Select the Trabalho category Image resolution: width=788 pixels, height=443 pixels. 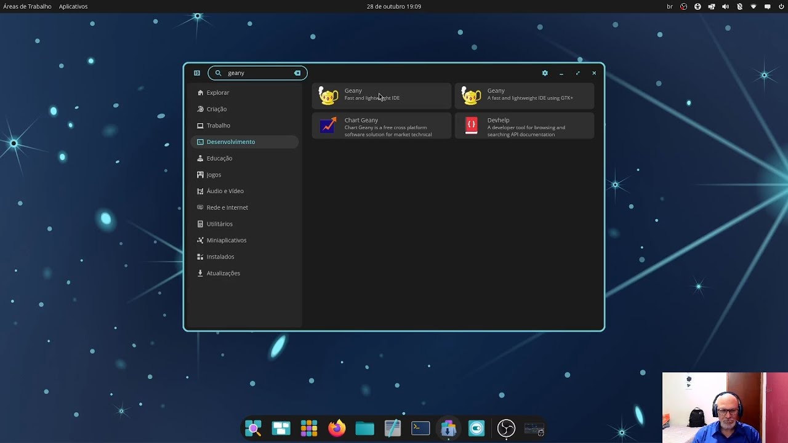tap(244, 126)
